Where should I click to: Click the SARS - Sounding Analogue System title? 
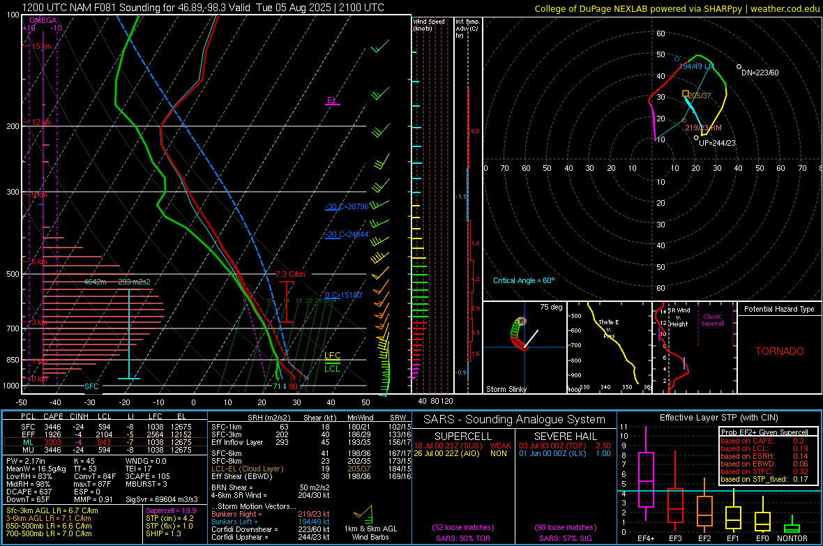(x=514, y=420)
